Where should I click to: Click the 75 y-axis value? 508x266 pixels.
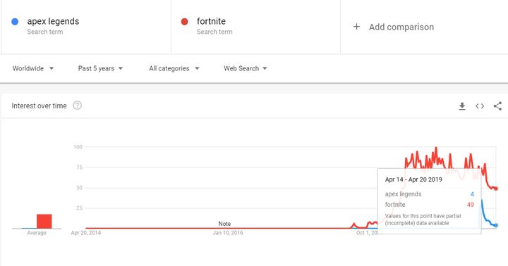point(79,167)
